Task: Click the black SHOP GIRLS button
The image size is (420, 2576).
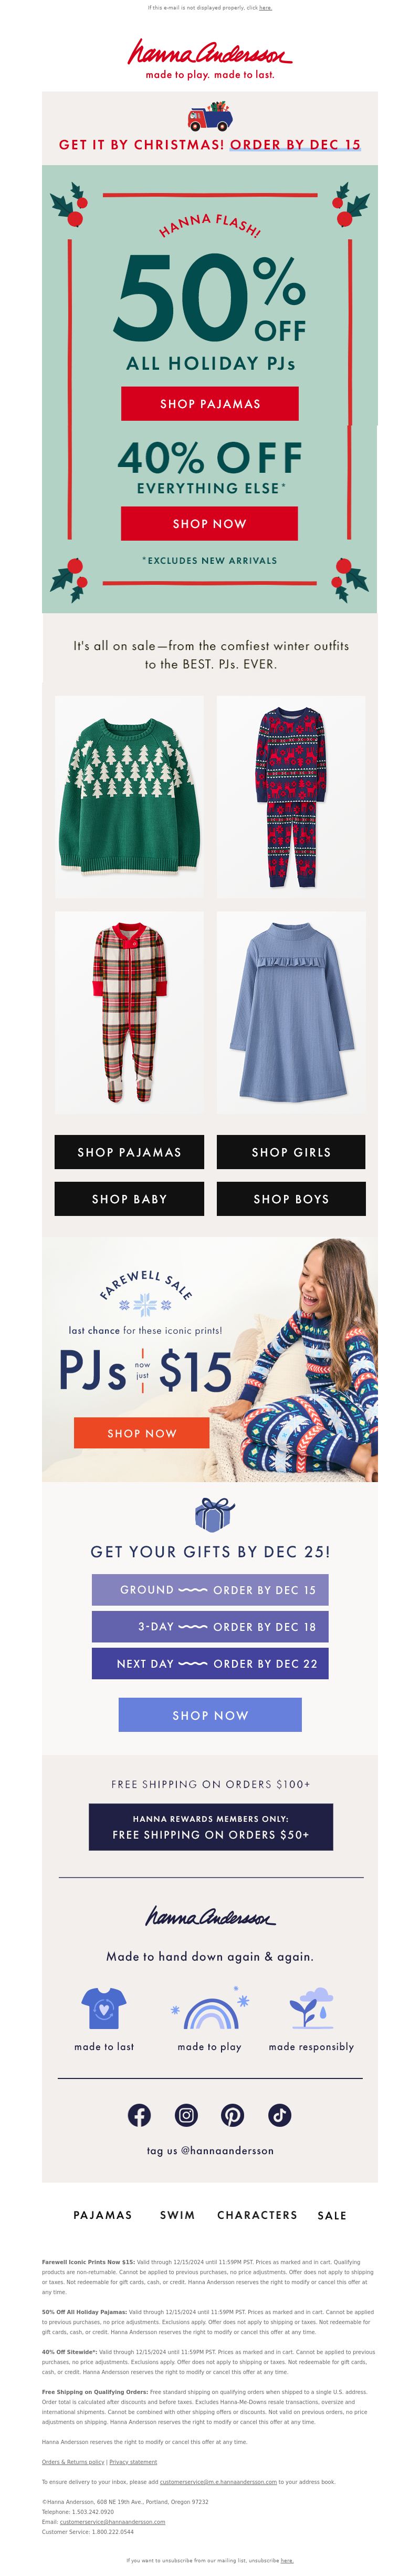Action: coord(291,1152)
